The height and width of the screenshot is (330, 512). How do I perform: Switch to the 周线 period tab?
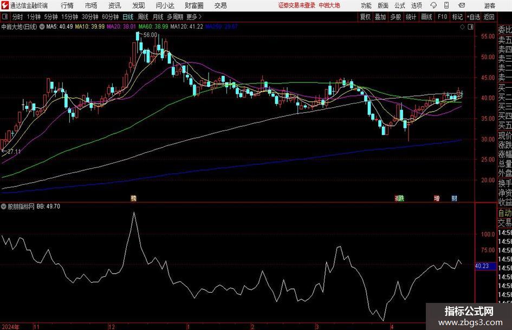(143, 17)
